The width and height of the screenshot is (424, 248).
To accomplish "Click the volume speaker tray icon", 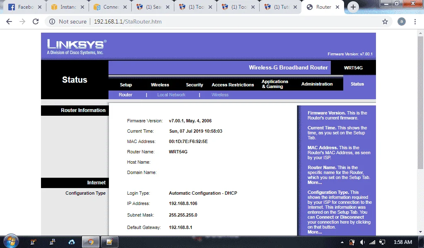I will pyautogui.click(x=362, y=242).
